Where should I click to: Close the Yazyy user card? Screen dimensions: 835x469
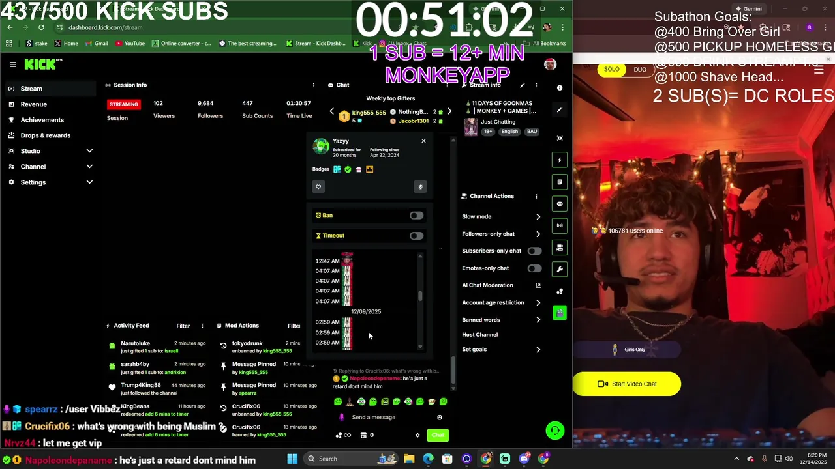tap(423, 141)
